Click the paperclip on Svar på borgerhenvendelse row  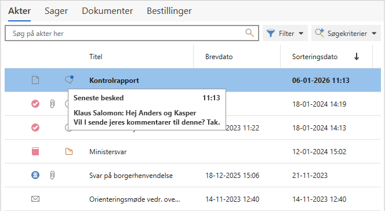point(52,175)
